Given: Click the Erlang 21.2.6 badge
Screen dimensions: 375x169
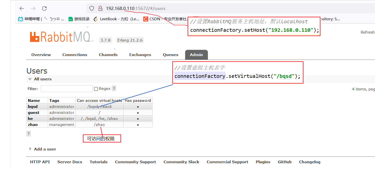Looking at the screenshot, I should (130, 40).
